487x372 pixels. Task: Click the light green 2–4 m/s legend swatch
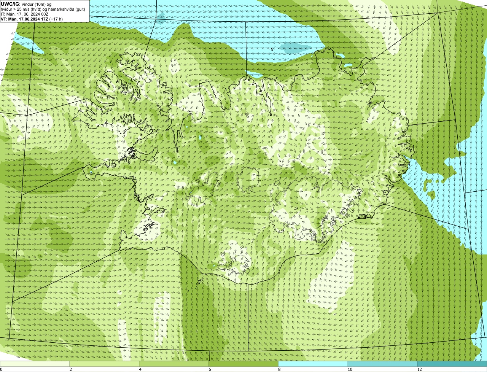[x=105, y=364]
